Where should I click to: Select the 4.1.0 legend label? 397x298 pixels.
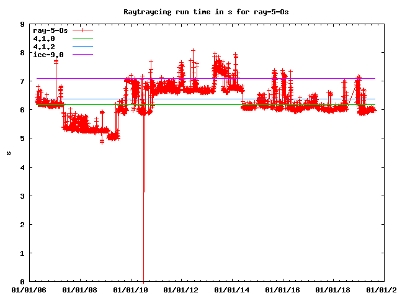click(43, 38)
